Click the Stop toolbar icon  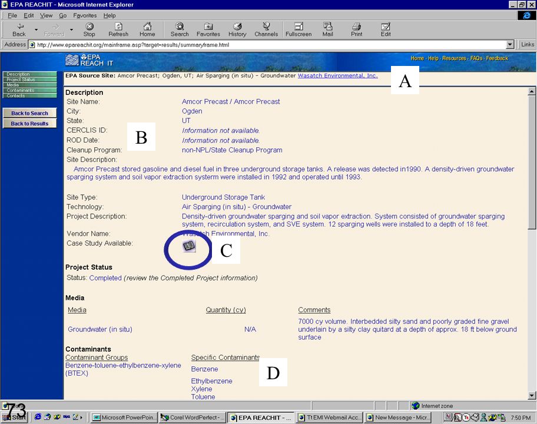pyautogui.click(x=89, y=30)
